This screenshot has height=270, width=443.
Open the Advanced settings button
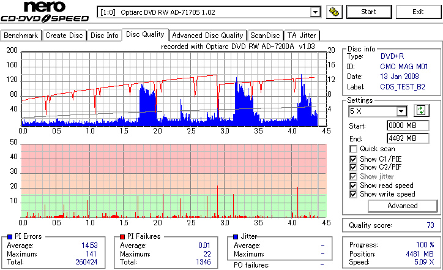point(403,206)
